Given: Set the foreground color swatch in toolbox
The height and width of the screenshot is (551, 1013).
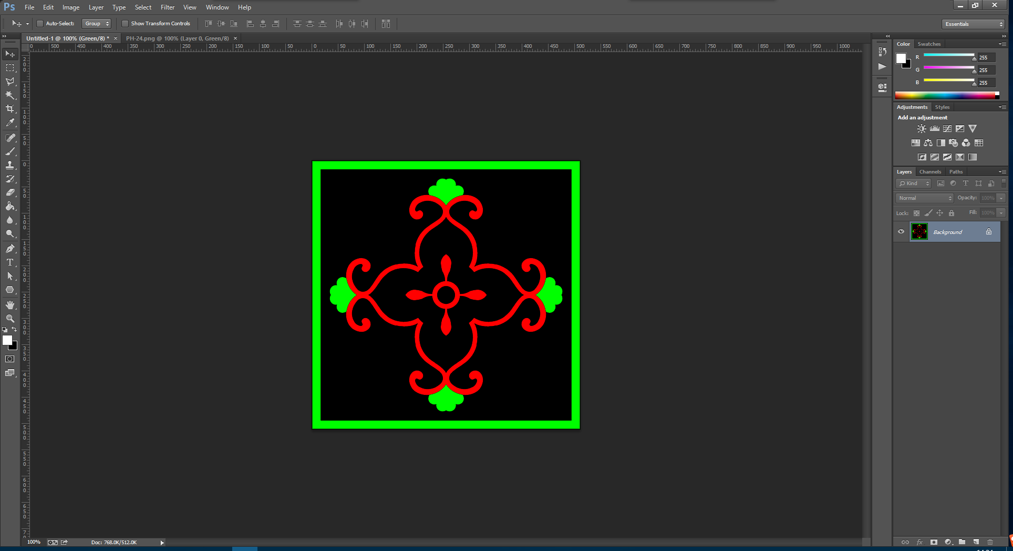Looking at the screenshot, I should coord(7,340).
